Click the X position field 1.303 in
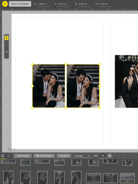This screenshot has height=184, width=138. point(43,4)
